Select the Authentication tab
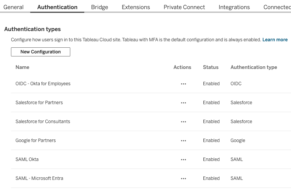291x189 pixels. [57, 7]
